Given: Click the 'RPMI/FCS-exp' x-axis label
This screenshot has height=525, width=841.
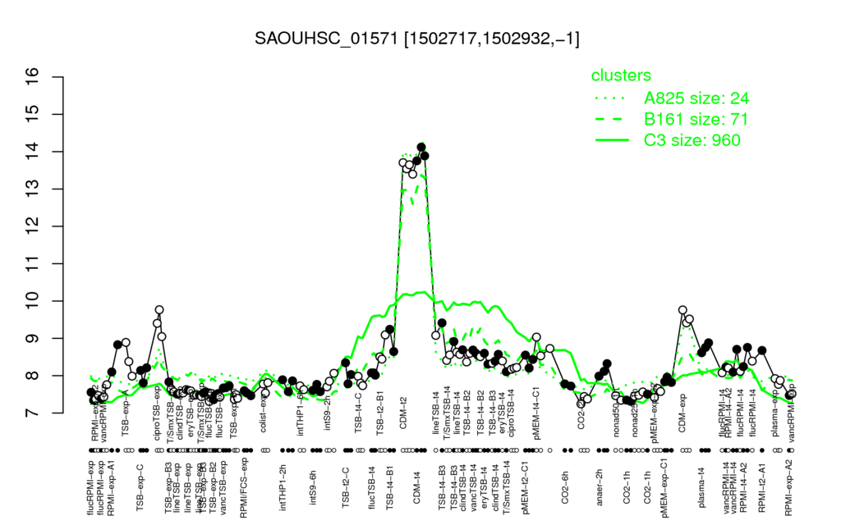Looking at the screenshot, I should [243, 487].
